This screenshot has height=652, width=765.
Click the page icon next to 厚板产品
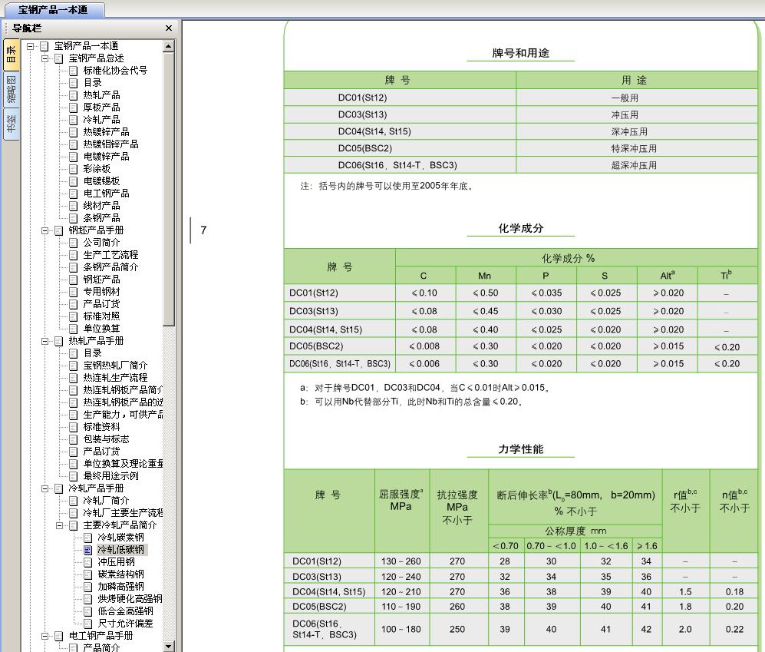tap(73, 108)
